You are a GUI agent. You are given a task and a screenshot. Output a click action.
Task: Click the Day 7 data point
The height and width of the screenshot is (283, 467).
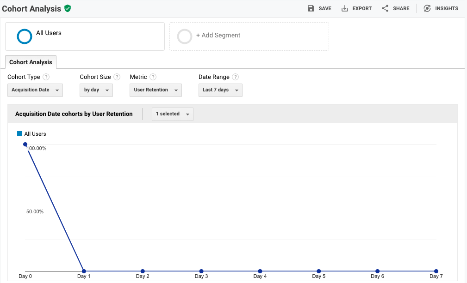click(436, 271)
